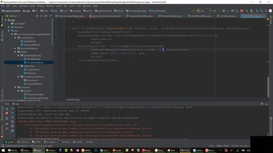Viewport: 273px width, 153px height.
Task: Toggle pin tab in Run panel
Action: pyautogui.click(x=7, y=124)
